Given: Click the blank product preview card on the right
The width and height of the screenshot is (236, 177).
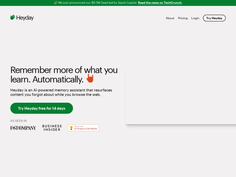Looking at the screenshot, I should coord(181,94).
